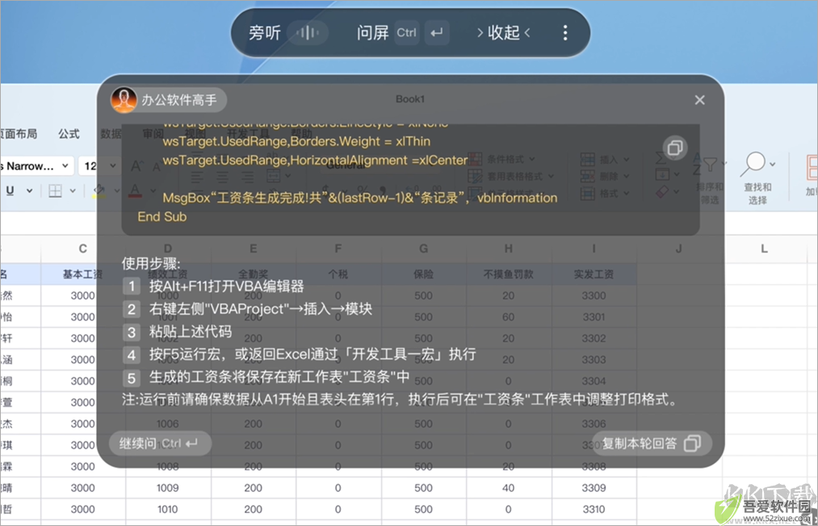Select the 基本工资 header cell

[x=83, y=274]
